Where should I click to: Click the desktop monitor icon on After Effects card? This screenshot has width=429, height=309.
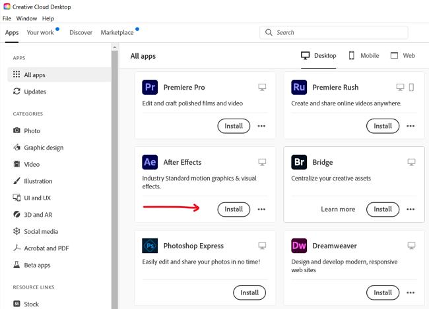click(262, 162)
